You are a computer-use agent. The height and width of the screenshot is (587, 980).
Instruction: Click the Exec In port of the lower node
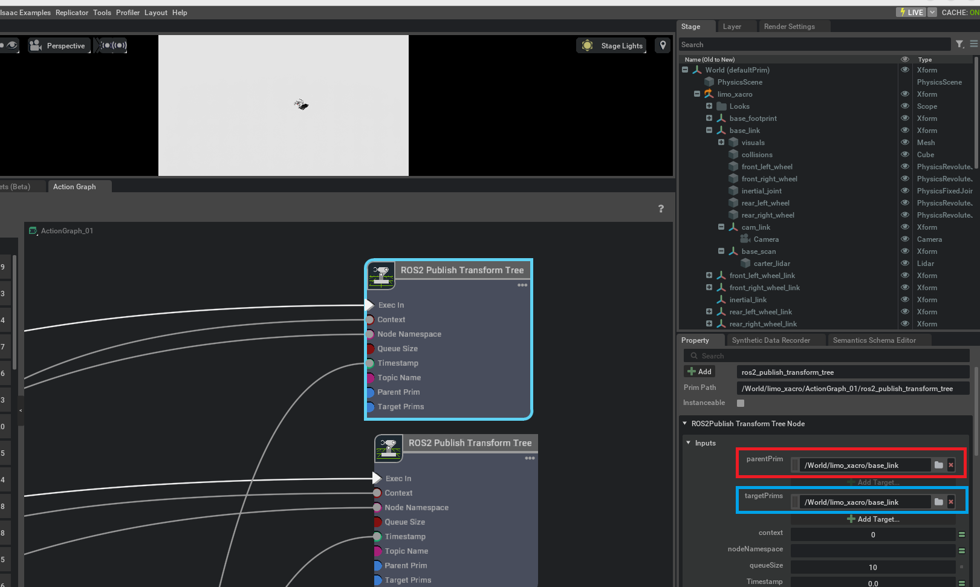coord(377,479)
